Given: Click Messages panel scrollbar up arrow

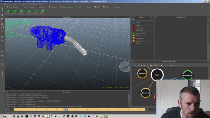Looking at the screenshot, I should (x=129, y=94).
